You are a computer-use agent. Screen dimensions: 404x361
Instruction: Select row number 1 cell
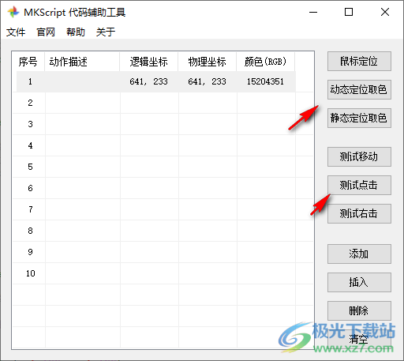point(31,81)
